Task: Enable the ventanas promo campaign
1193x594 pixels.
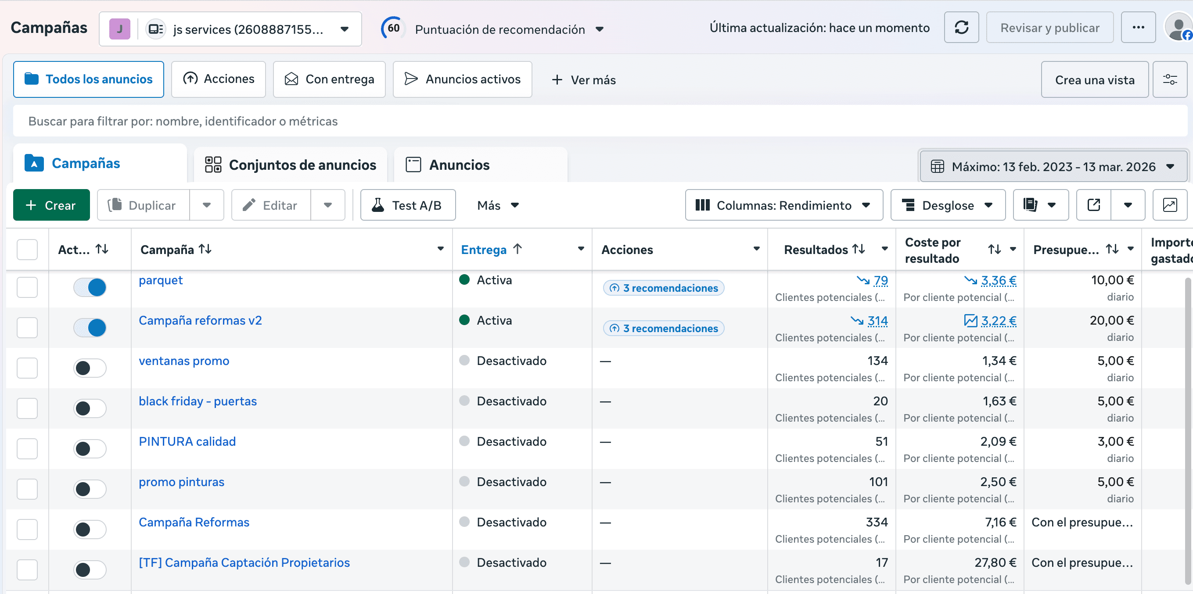Action: [x=90, y=368]
